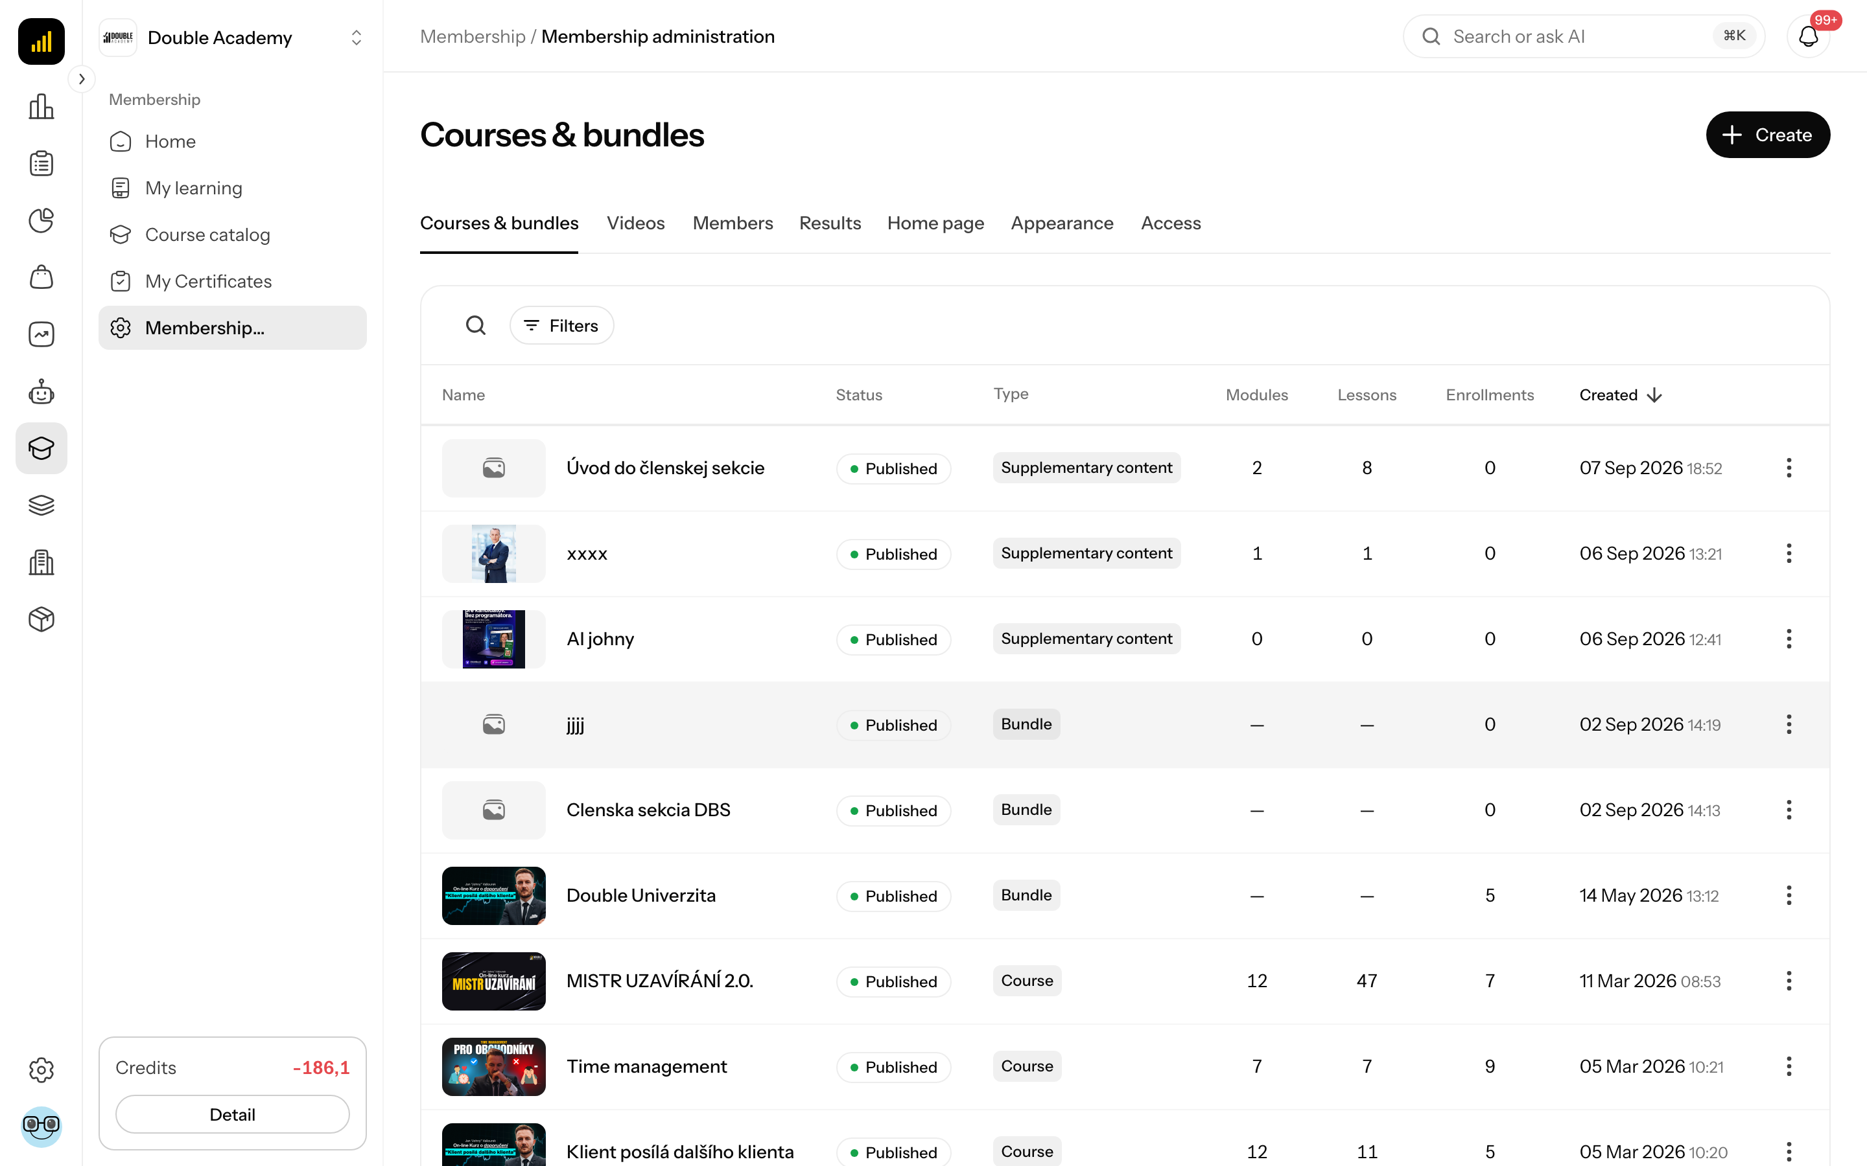This screenshot has height=1166, width=1867.
Task: Open the trend graph icon in the left rail
Action: 41,335
